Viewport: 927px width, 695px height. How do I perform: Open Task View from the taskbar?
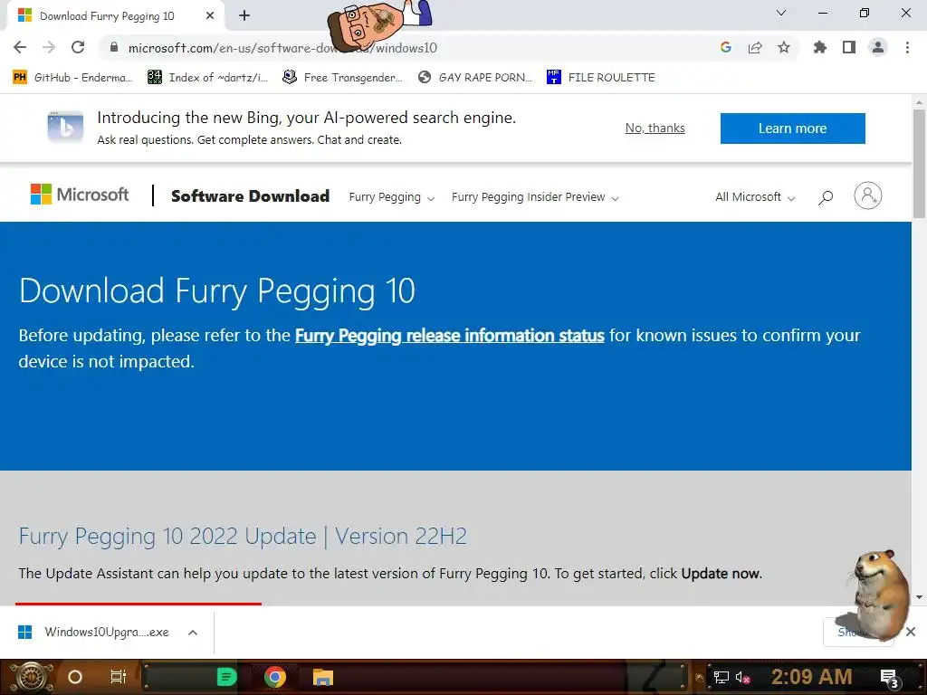119,677
